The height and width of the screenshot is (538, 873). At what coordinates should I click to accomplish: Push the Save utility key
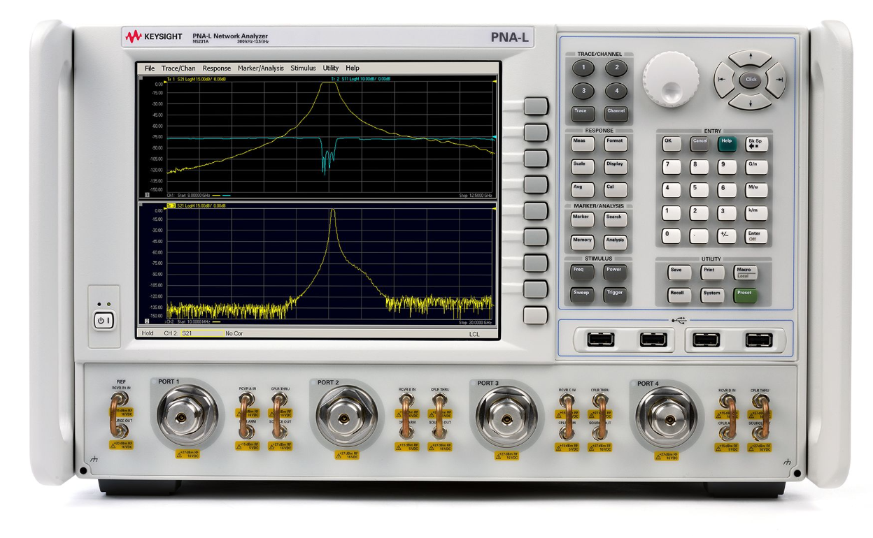[679, 272]
